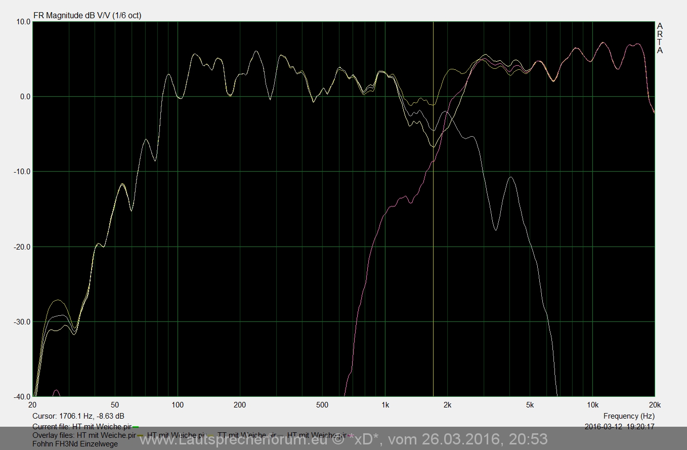Click the 2016-03-12 19:20:17 timestamp

click(x=619, y=427)
